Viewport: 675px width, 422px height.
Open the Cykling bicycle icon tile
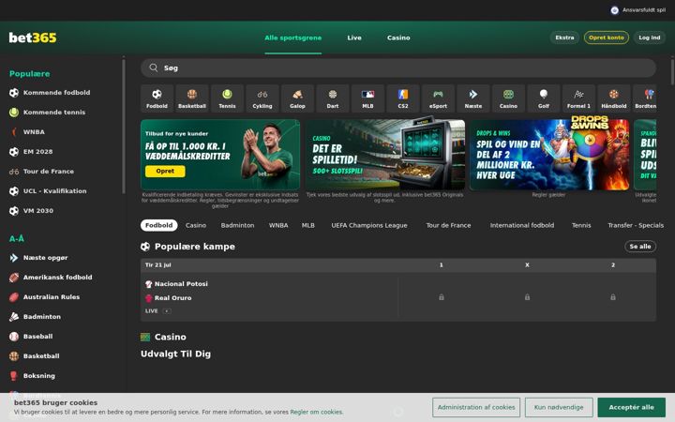[x=262, y=98]
